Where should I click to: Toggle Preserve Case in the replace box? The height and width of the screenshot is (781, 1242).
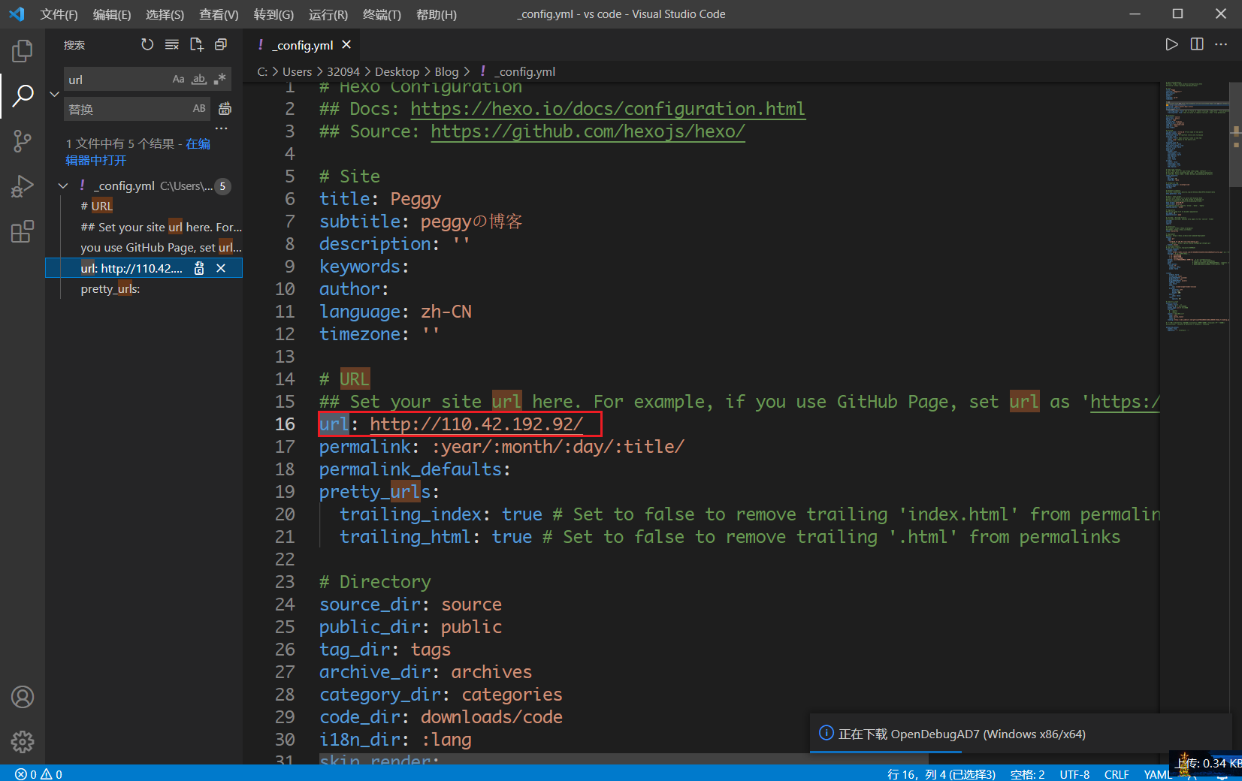(199, 109)
